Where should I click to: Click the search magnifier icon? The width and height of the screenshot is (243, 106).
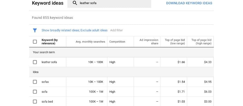coord(75,3)
